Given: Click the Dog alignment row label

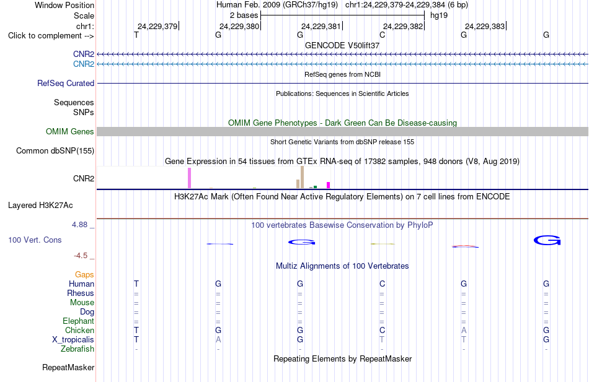Looking at the screenshot, I should (x=87, y=312).
